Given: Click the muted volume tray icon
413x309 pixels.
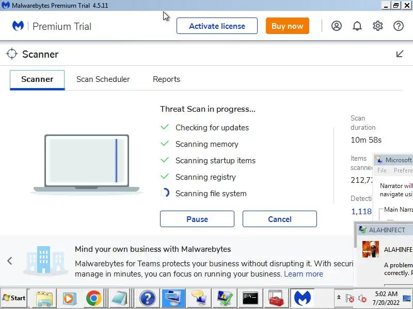Looking at the screenshot, I should pyautogui.click(x=362, y=299).
